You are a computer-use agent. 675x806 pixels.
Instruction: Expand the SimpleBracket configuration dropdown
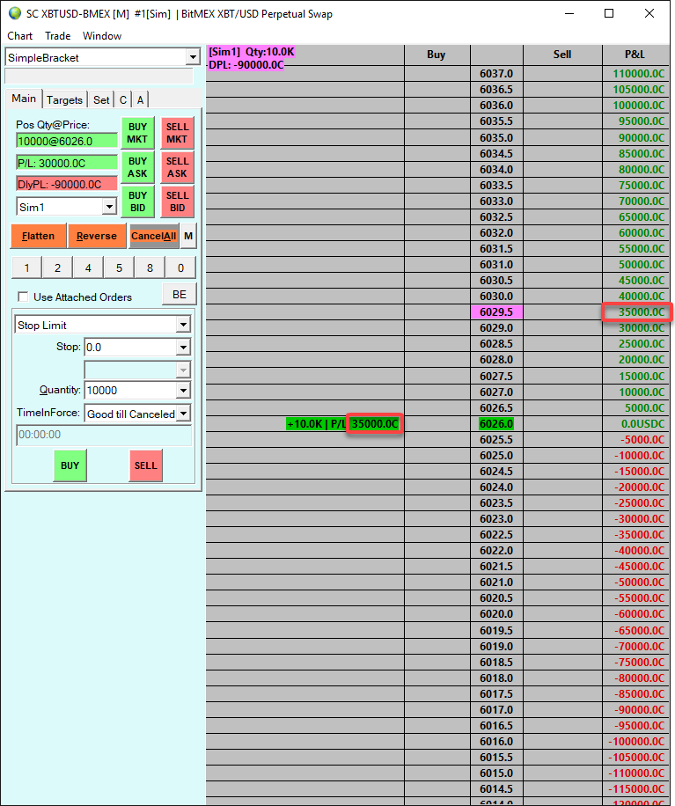click(x=193, y=57)
